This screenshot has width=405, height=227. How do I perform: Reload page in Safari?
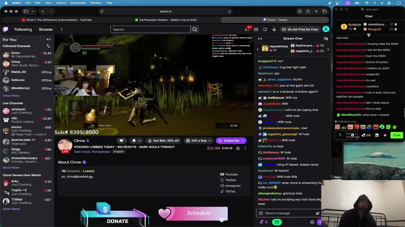(229, 11)
